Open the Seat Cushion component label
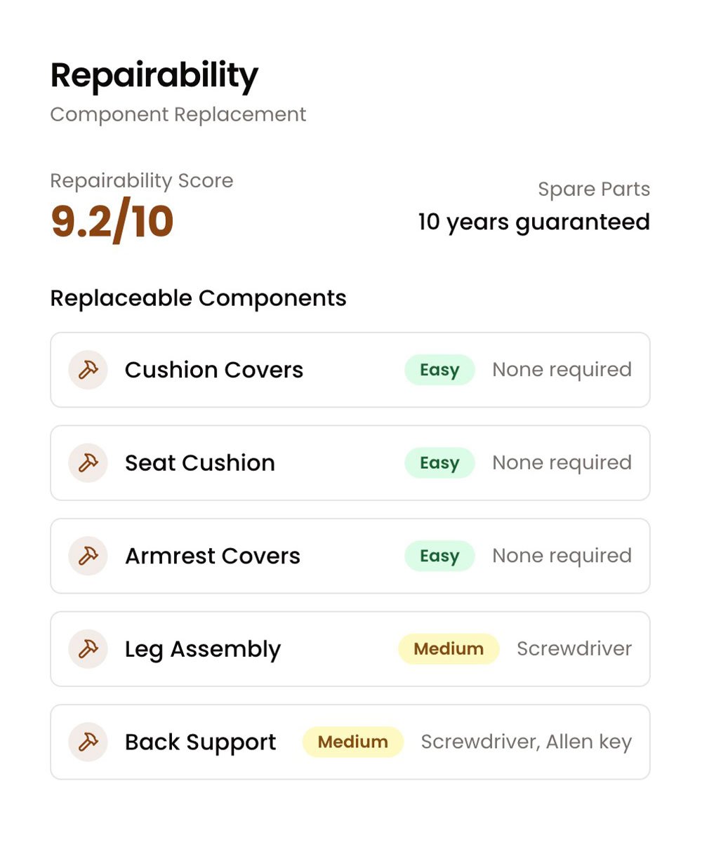The image size is (702, 847). click(x=200, y=463)
